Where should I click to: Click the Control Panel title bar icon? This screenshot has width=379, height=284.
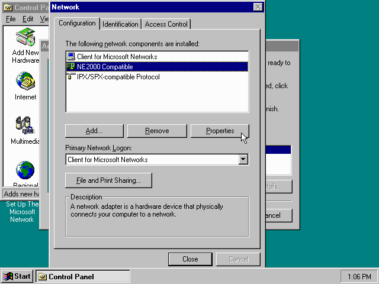tap(8, 8)
